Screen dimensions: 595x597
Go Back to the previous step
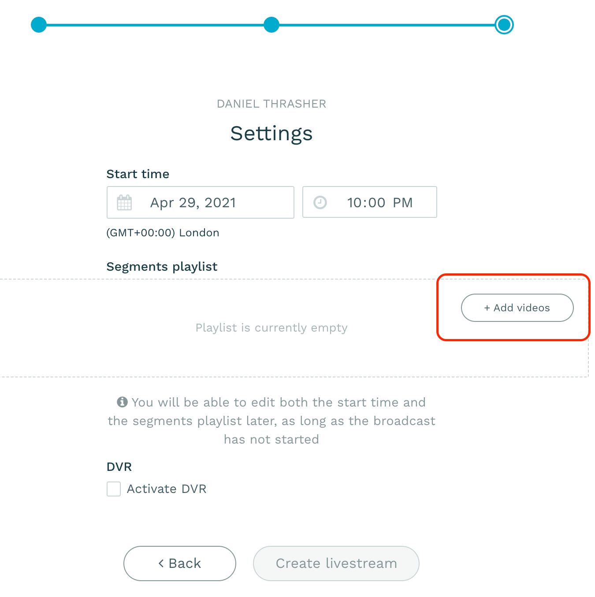point(180,563)
